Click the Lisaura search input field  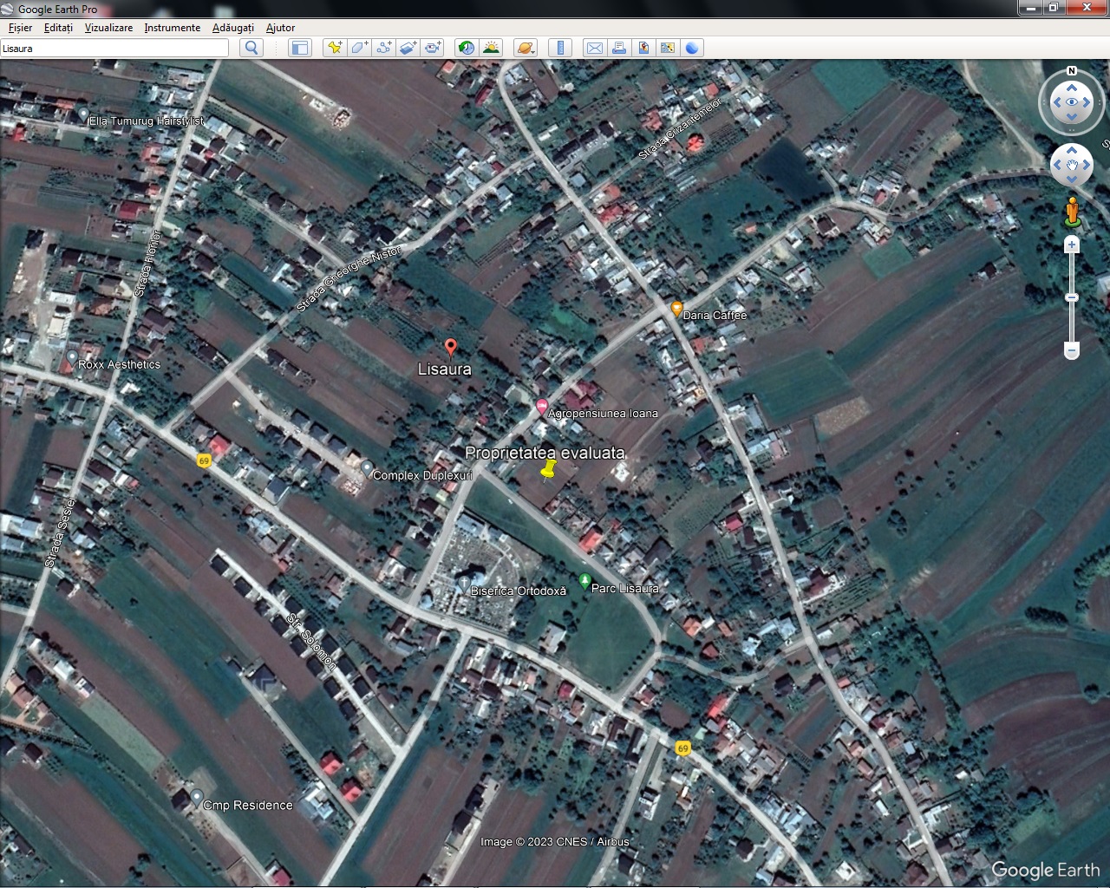click(x=114, y=49)
